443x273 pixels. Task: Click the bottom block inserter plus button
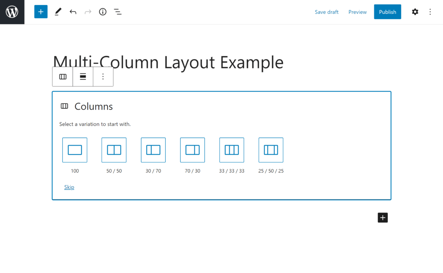382,218
